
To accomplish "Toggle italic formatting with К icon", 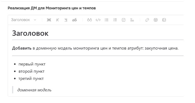I will (x=58, y=20).
